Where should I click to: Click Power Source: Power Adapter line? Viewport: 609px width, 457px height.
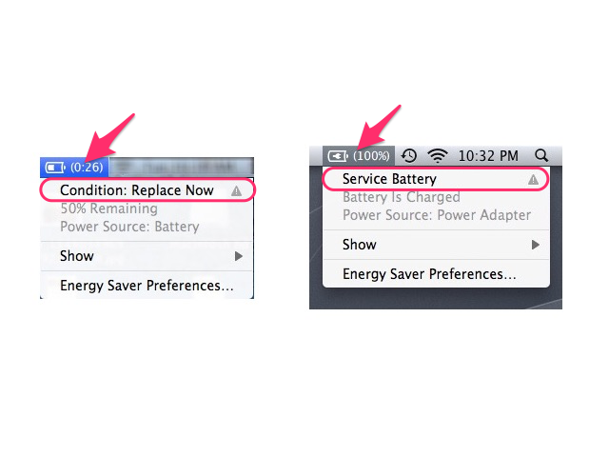coord(437,215)
